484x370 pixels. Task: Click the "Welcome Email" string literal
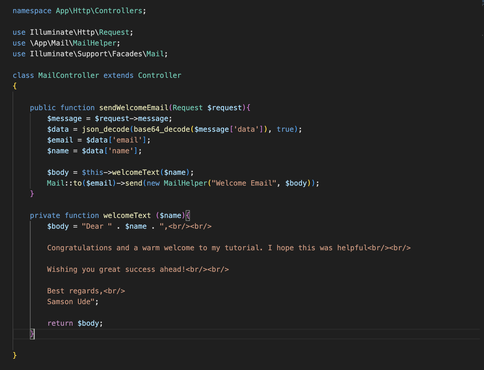point(244,183)
